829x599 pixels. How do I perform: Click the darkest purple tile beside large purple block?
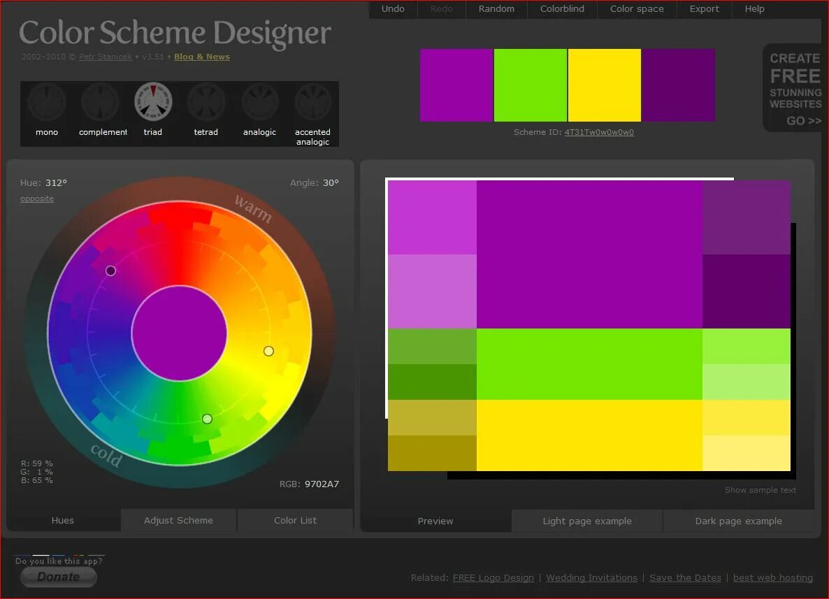coord(747,292)
